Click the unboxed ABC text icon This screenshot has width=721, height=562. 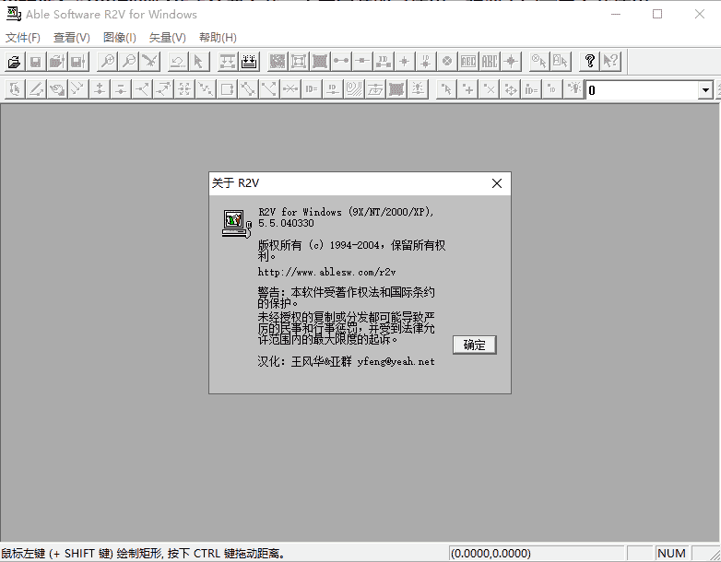pyautogui.click(x=490, y=61)
